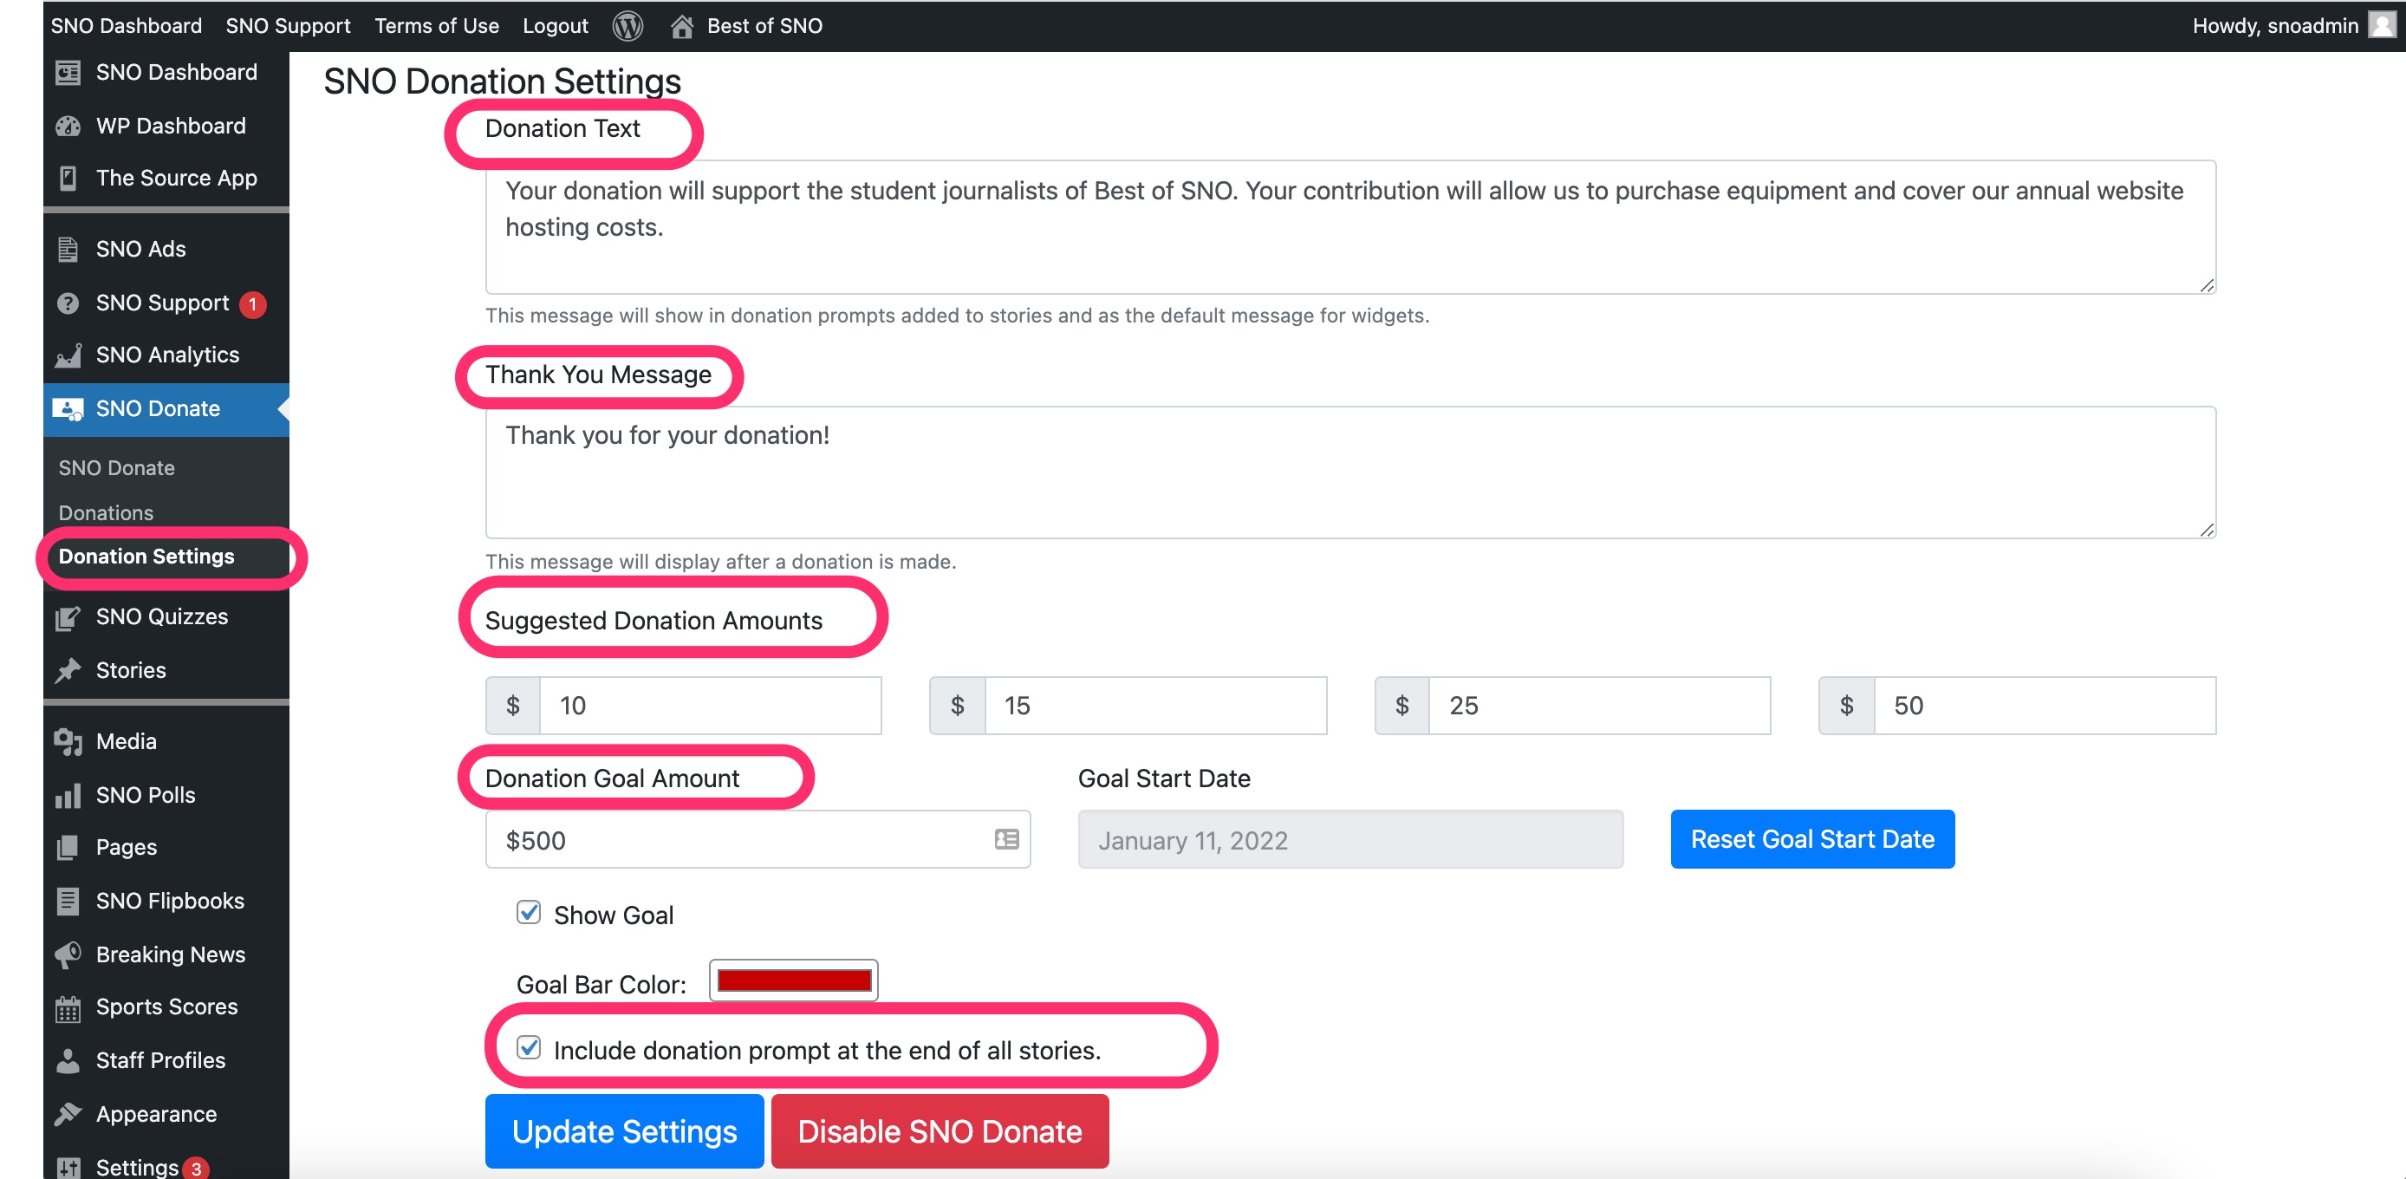Click the snoadmin avatar icon
The image size is (2406, 1179).
(2383, 25)
